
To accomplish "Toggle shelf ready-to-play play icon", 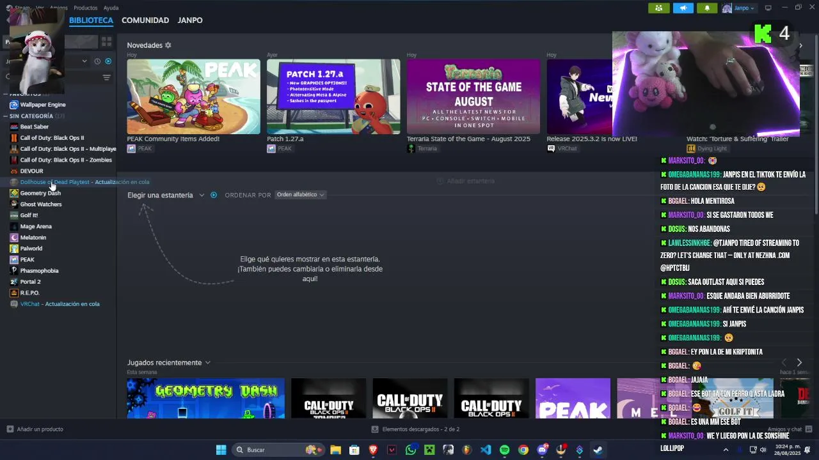I will [x=214, y=195].
